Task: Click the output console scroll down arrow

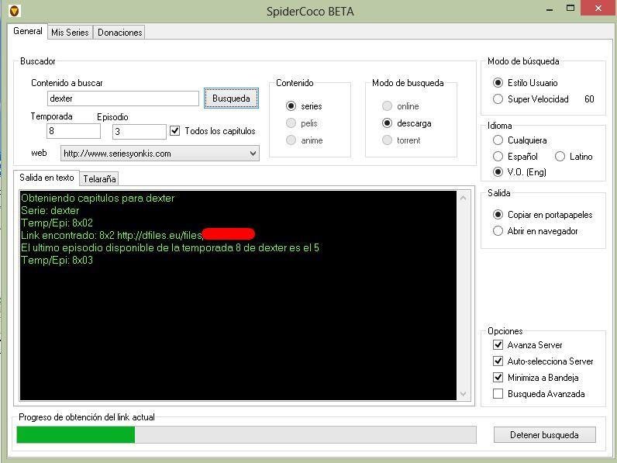Action: coord(464,394)
